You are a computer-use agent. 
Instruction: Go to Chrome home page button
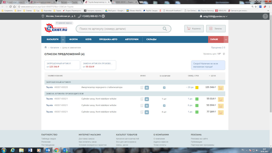(14, 7)
